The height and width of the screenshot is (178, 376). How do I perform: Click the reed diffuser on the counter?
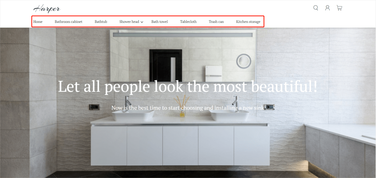coord(182,106)
